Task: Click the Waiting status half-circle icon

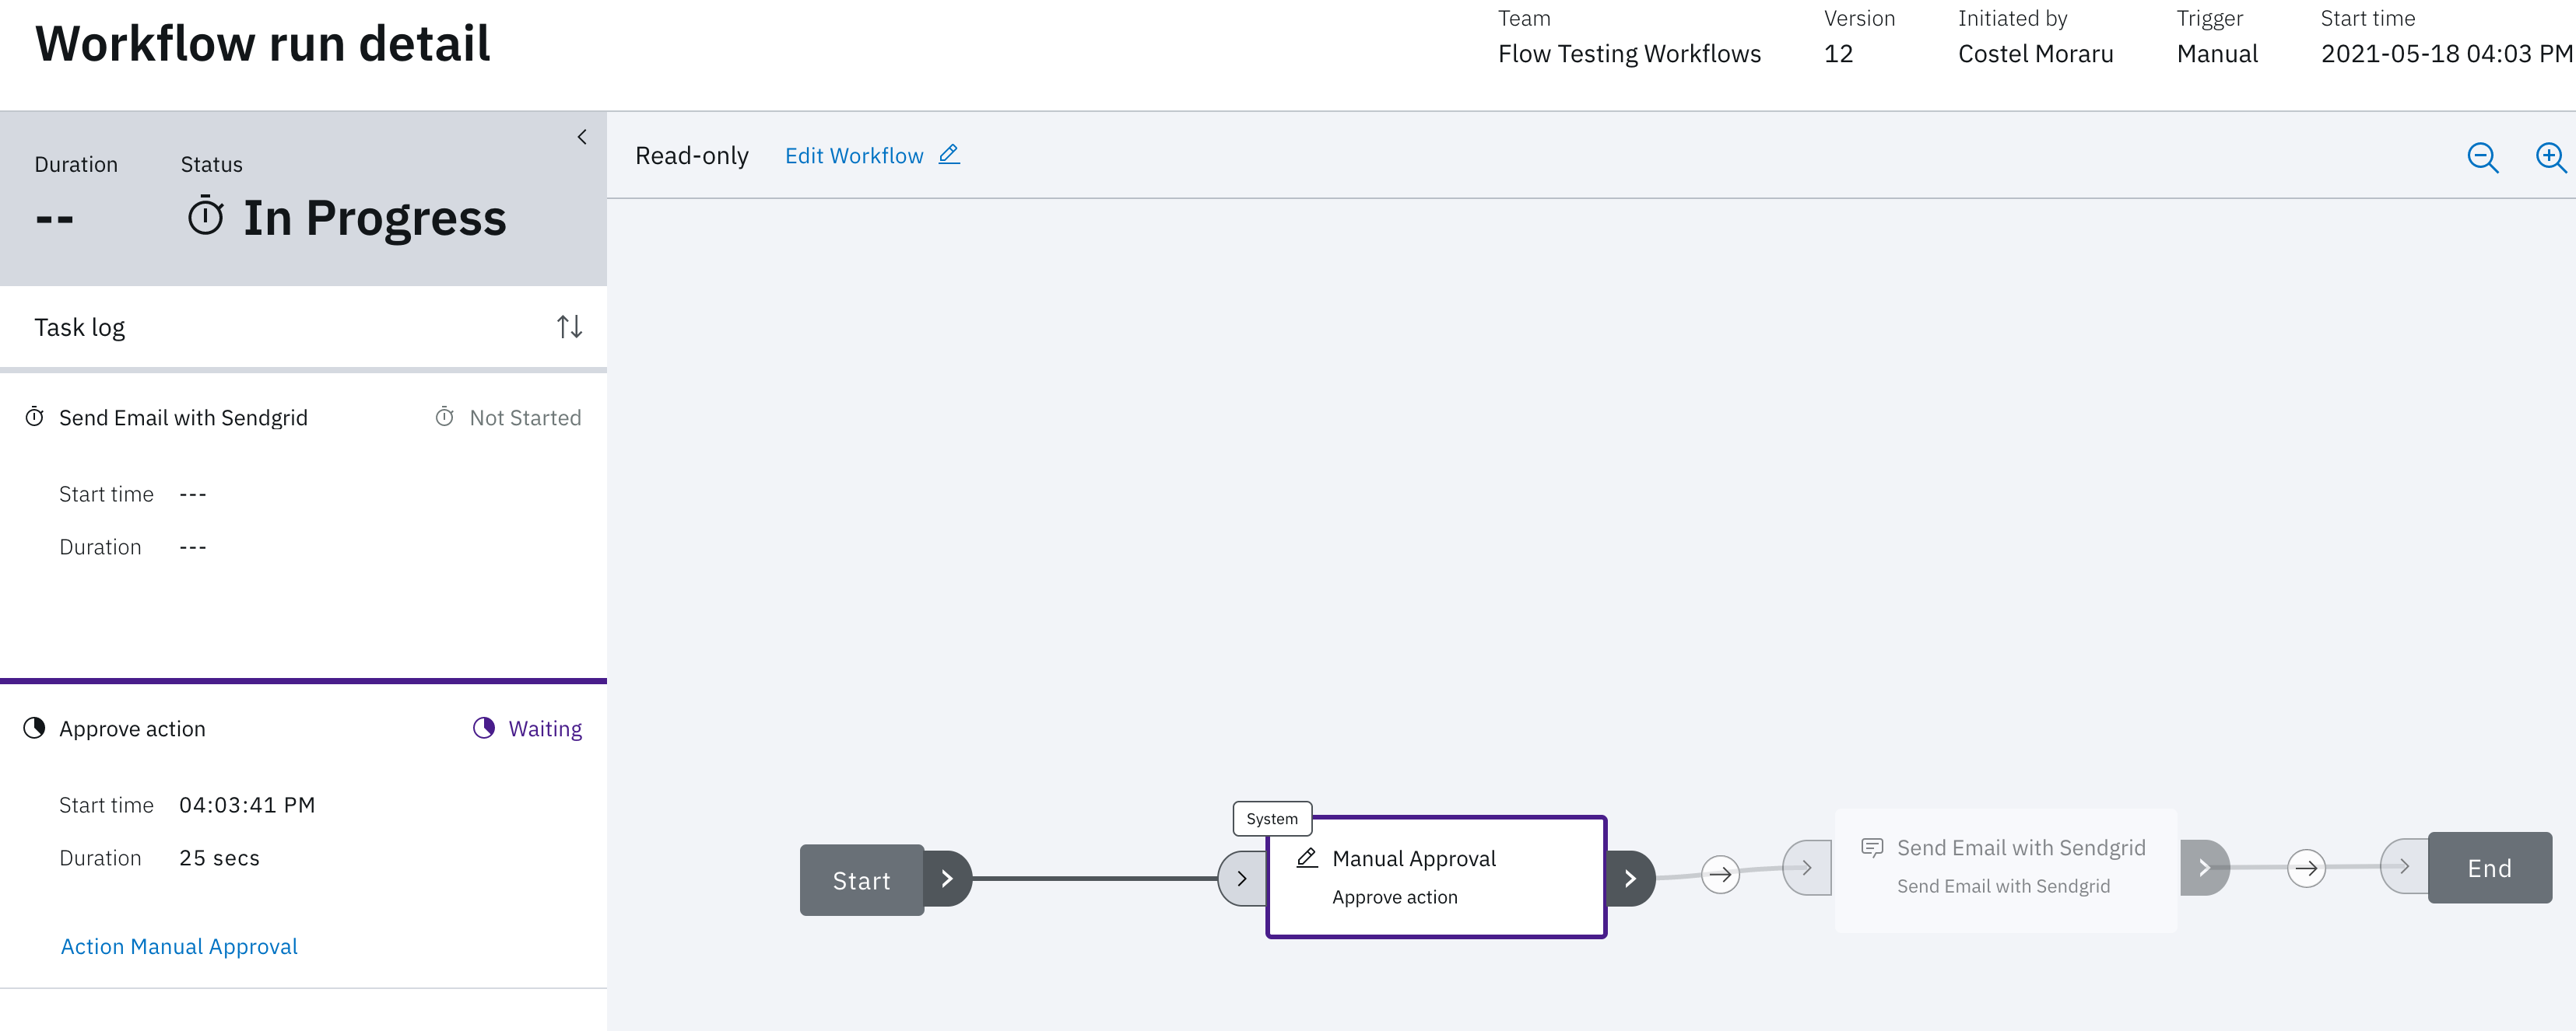Action: click(483, 727)
